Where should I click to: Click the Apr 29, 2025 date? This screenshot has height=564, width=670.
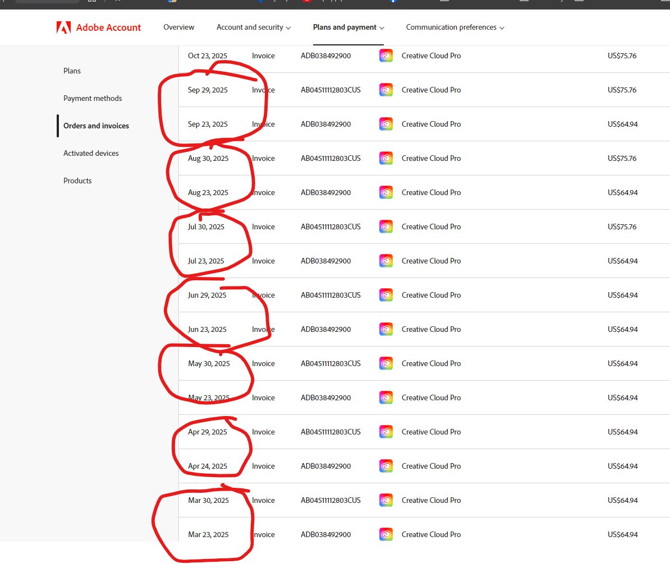tap(208, 432)
